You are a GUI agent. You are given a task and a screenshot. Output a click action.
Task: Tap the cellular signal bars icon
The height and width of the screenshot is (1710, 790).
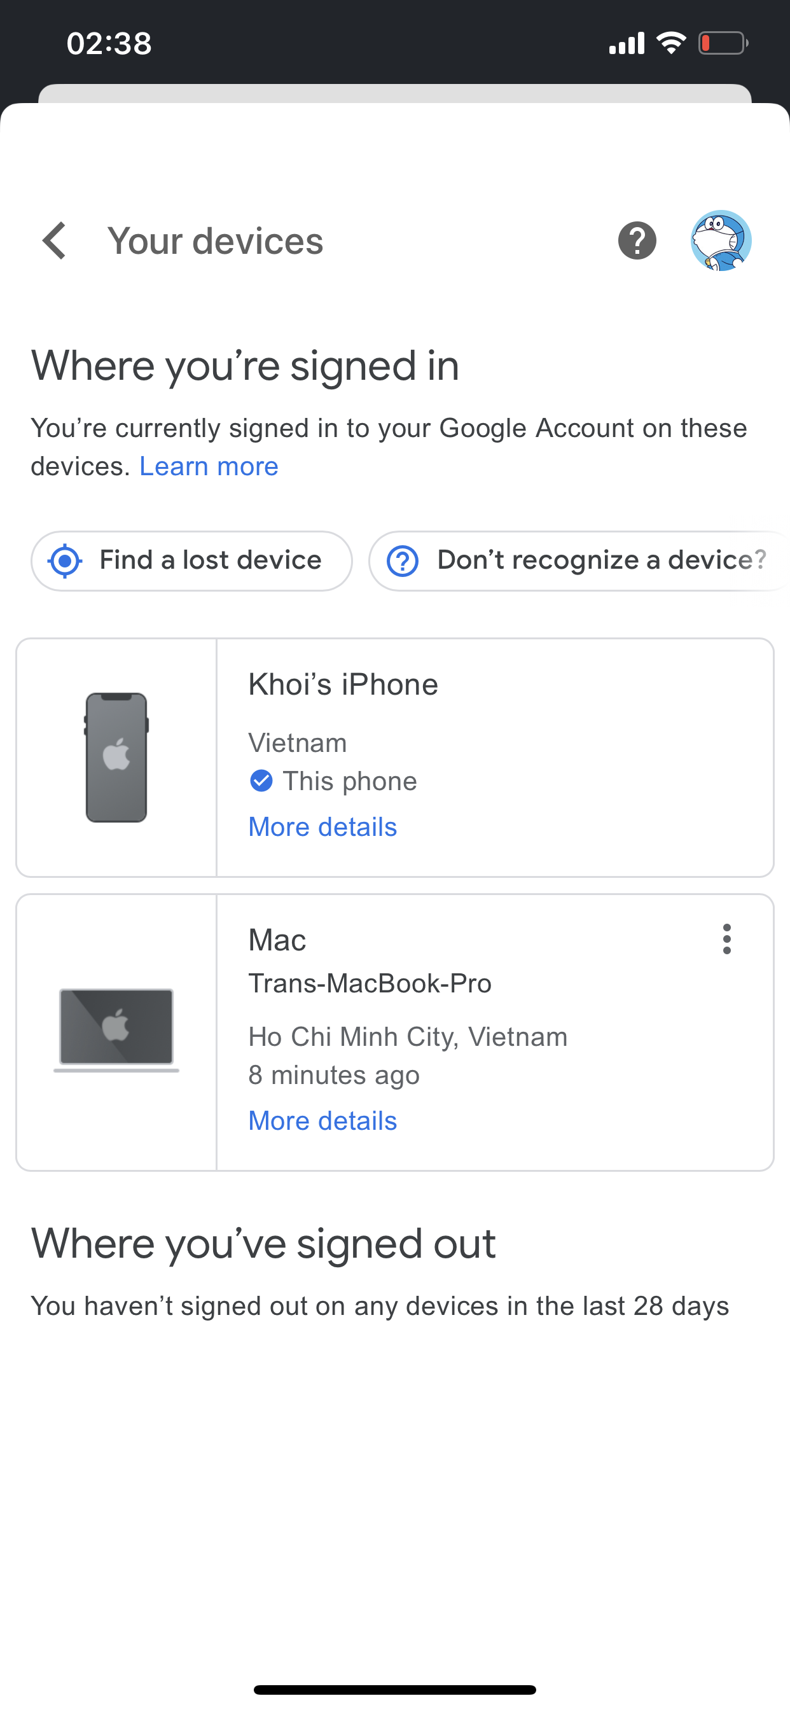click(626, 44)
